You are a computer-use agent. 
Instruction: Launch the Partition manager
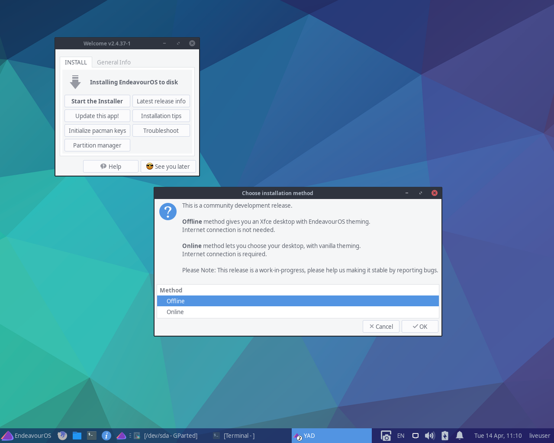pyautogui.click(x=97, y=145)
